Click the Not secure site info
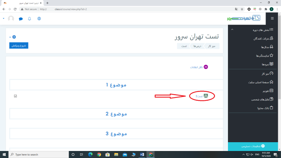 click(x=29, y=9)
